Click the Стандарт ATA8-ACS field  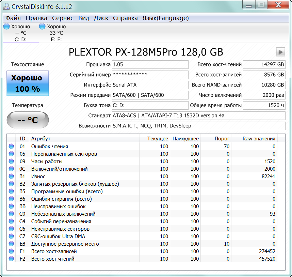(x=199, y=116)
